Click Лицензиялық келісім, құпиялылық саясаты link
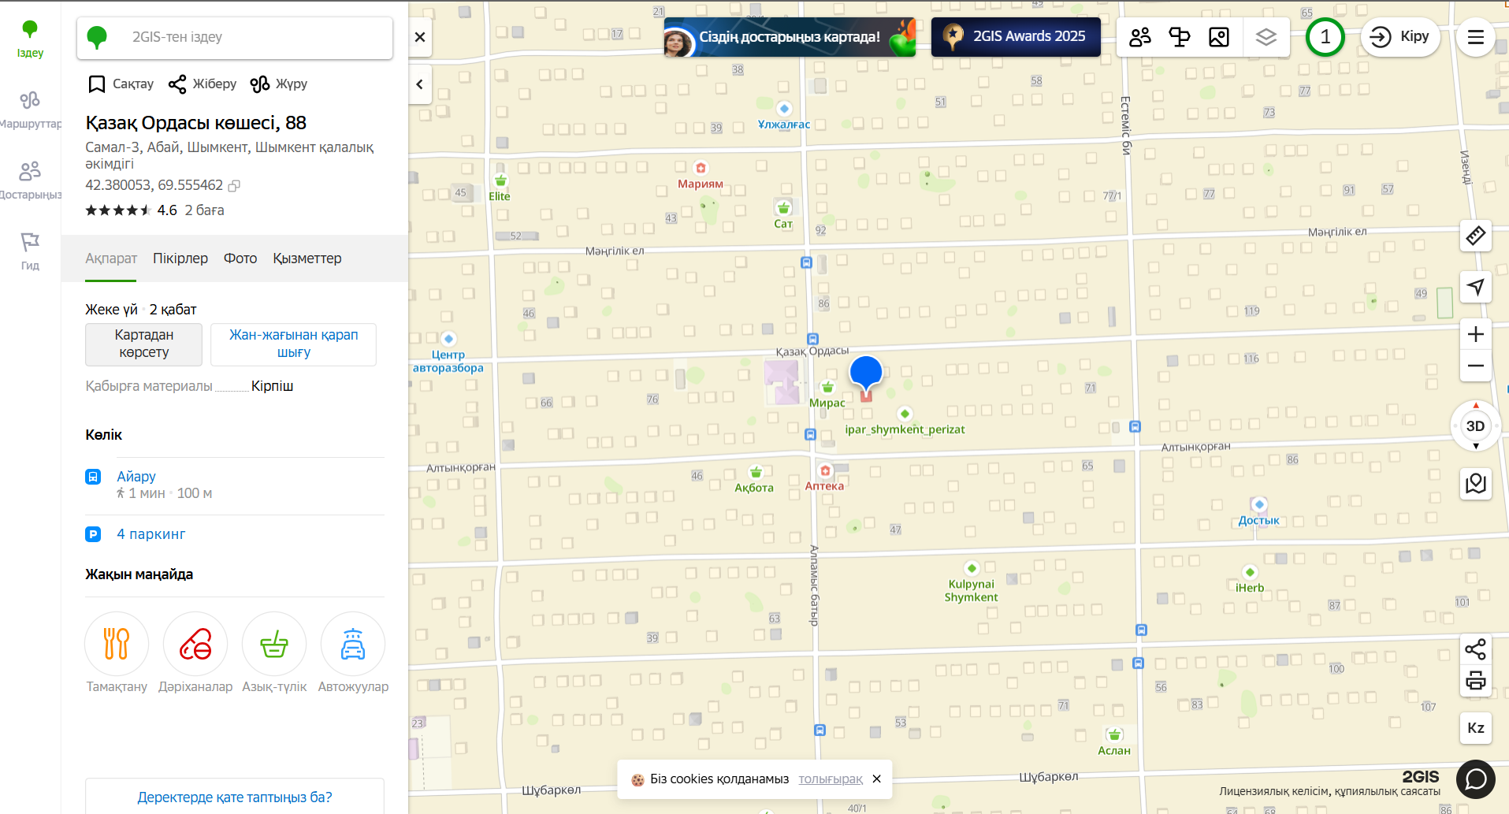The height and width of the screenshot is (814, 1509). tap(1329, 791)
